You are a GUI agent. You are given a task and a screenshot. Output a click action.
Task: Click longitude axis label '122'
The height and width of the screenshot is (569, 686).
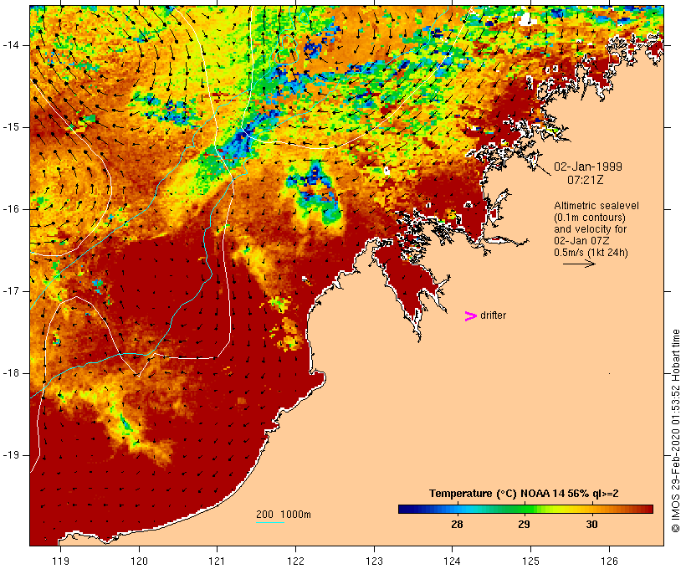click(296, 561)
